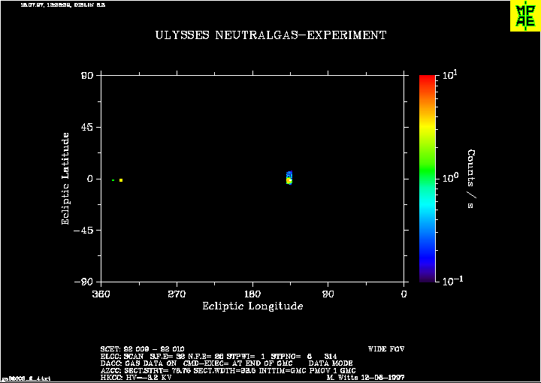Click the central hotspot cluster near longitude 135
This screenshot has height=383, width=541.
click(x=289, y=178)
